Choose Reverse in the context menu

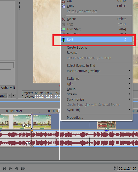click(x=96, y=53)
